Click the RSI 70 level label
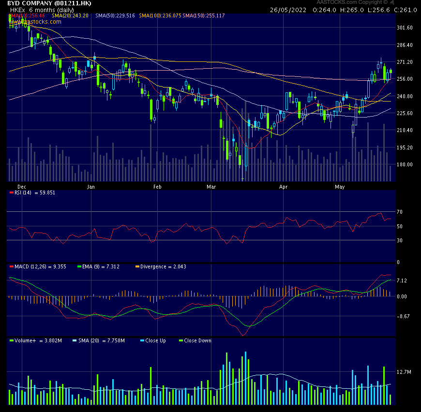This screenshot has width=421, height=412. 400,212
